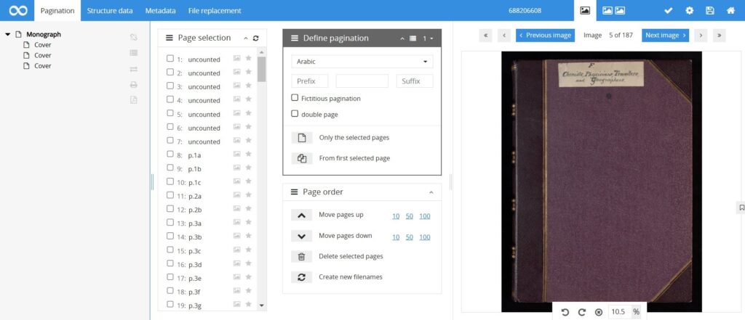Star page 8 p.1a
745x320 pixels.
(x=248, y=154)
